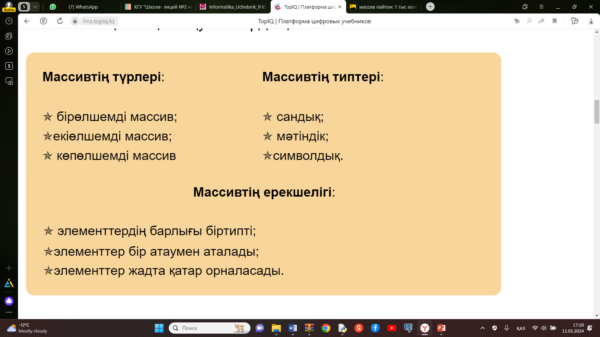Switch to the КГУ "Школа-лицей №2 tab
Viewport: 600px width, 337px height.
[x=159, y=7]
